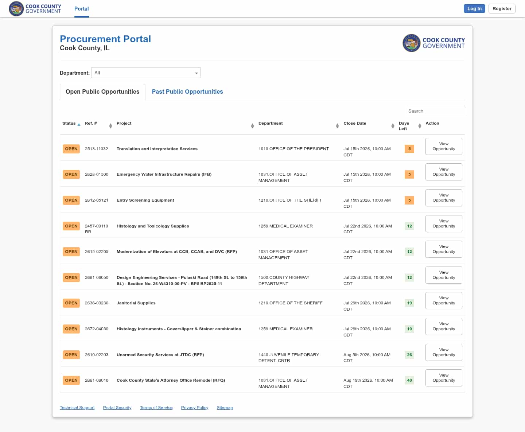Image resolution: width=525 pixels, height=432 pixels.
Task: Sort by Ref. # column arrows
Action: 110,126
